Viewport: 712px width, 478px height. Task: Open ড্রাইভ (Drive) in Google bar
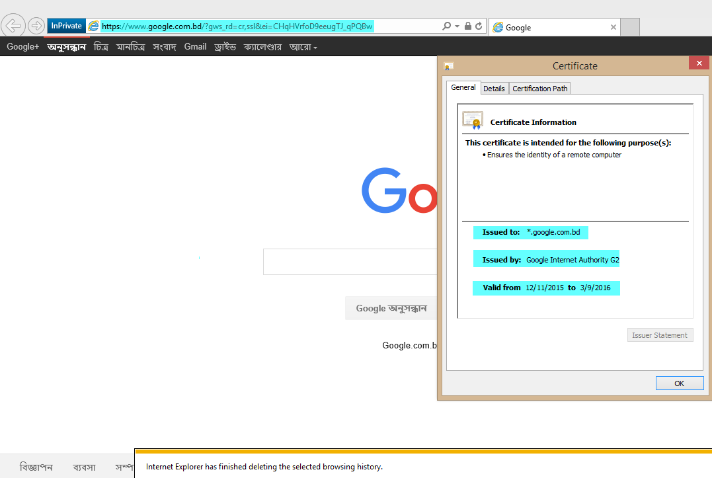pyautogui.click(x=225, y=47)
